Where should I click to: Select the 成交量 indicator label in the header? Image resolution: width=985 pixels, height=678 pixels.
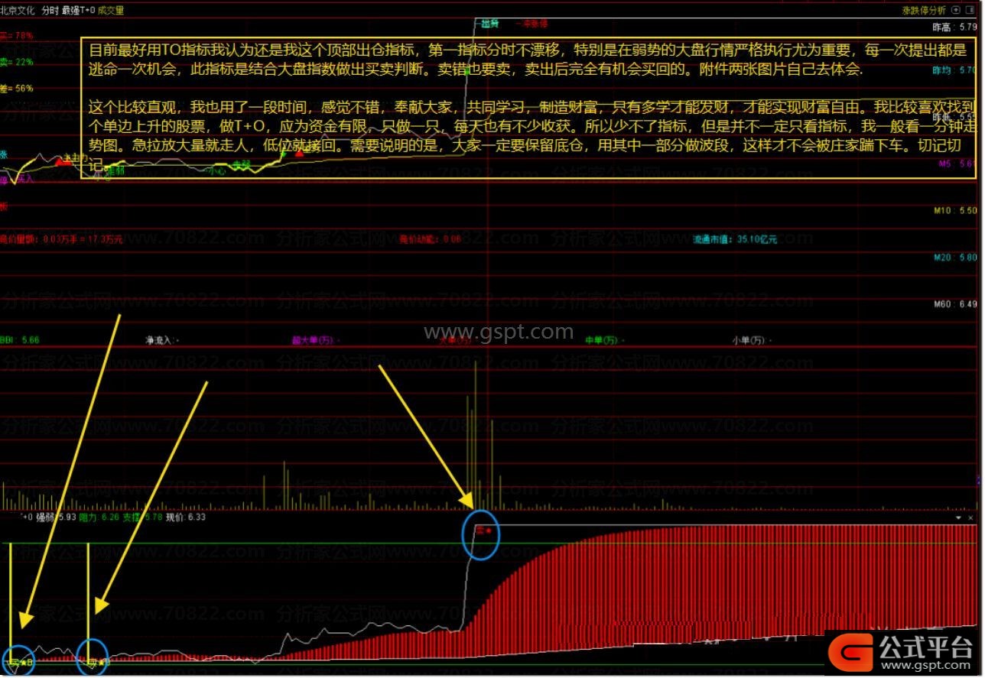(x=110, y=11)
